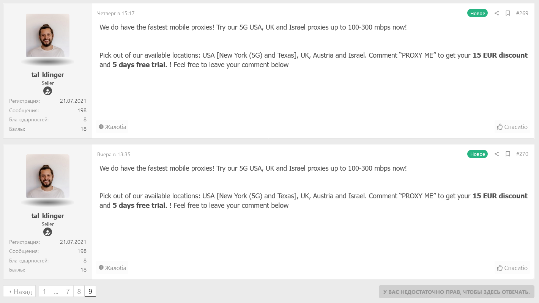Viewport: 539px width, 303px height.
Task: Report first post via Жалоба
Action: click(112, 127)
